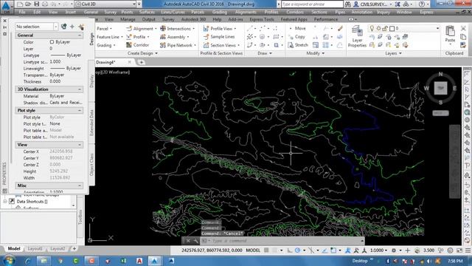Click the Stretch tool icon
The height and width of the screenshot is (266, 472).
click(291, 45)
